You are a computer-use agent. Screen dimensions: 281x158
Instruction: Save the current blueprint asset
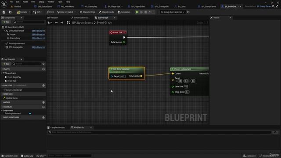click(x=4, y=12)
